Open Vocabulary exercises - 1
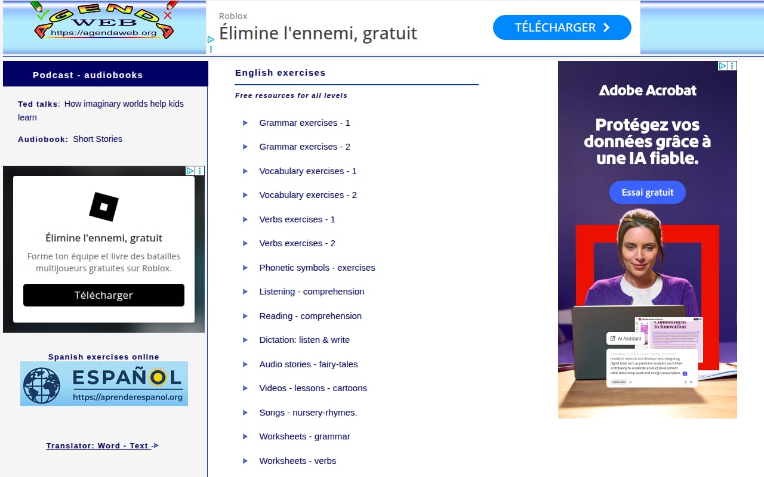Image resolution: width=764 pixels, height=477 pixels. (308, 171)
